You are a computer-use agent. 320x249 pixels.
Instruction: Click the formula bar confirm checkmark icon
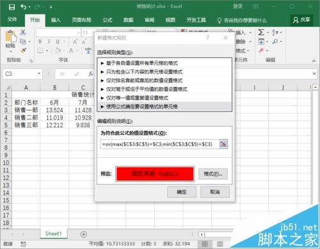click(77, 74)
